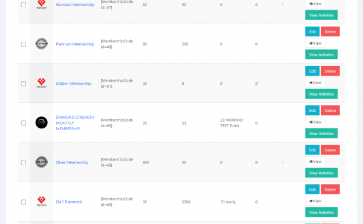Open Diamond Strength Monthly Membership link
Viewport: 363px width, 224px height.
click(x=75, y=123)
